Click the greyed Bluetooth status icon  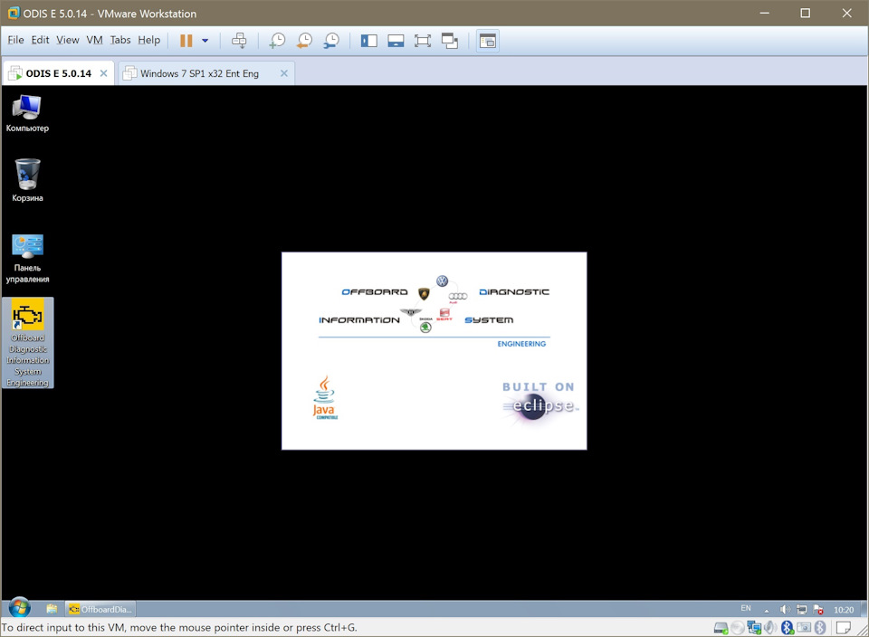pyautogui.click(x=820, y=628)
